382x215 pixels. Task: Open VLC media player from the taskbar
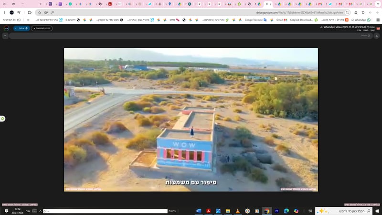237,211
